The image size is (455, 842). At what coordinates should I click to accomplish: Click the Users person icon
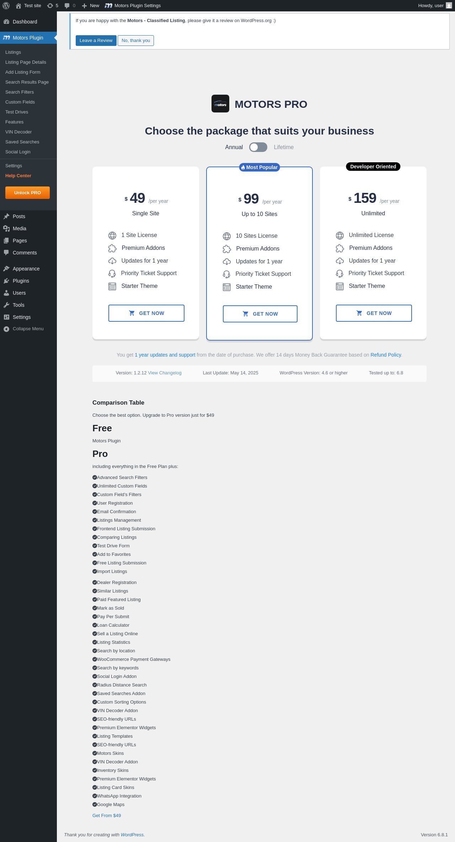point(6,293)
